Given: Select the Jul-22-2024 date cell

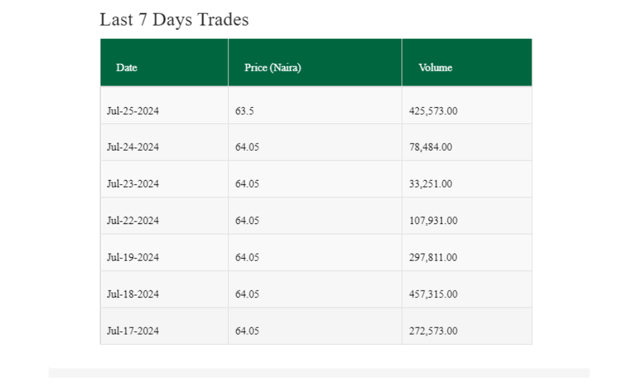Looking at the screenshot, I should tap(133, 221).
